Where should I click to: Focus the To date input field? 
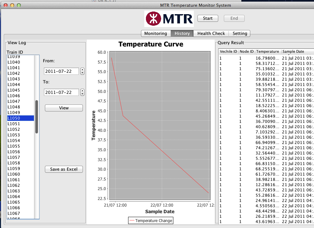61,92
